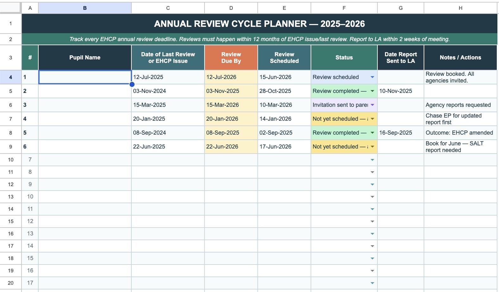Select the cell containing 12-Jul-2025
Viewport: 499px width, 292px height.
[168, 77]
